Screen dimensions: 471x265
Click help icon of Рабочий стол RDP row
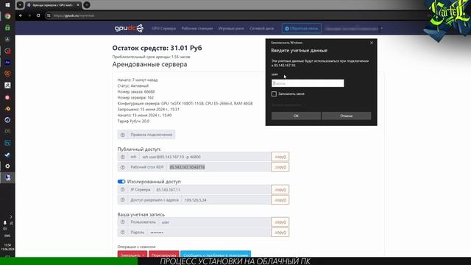click(123, 167)
